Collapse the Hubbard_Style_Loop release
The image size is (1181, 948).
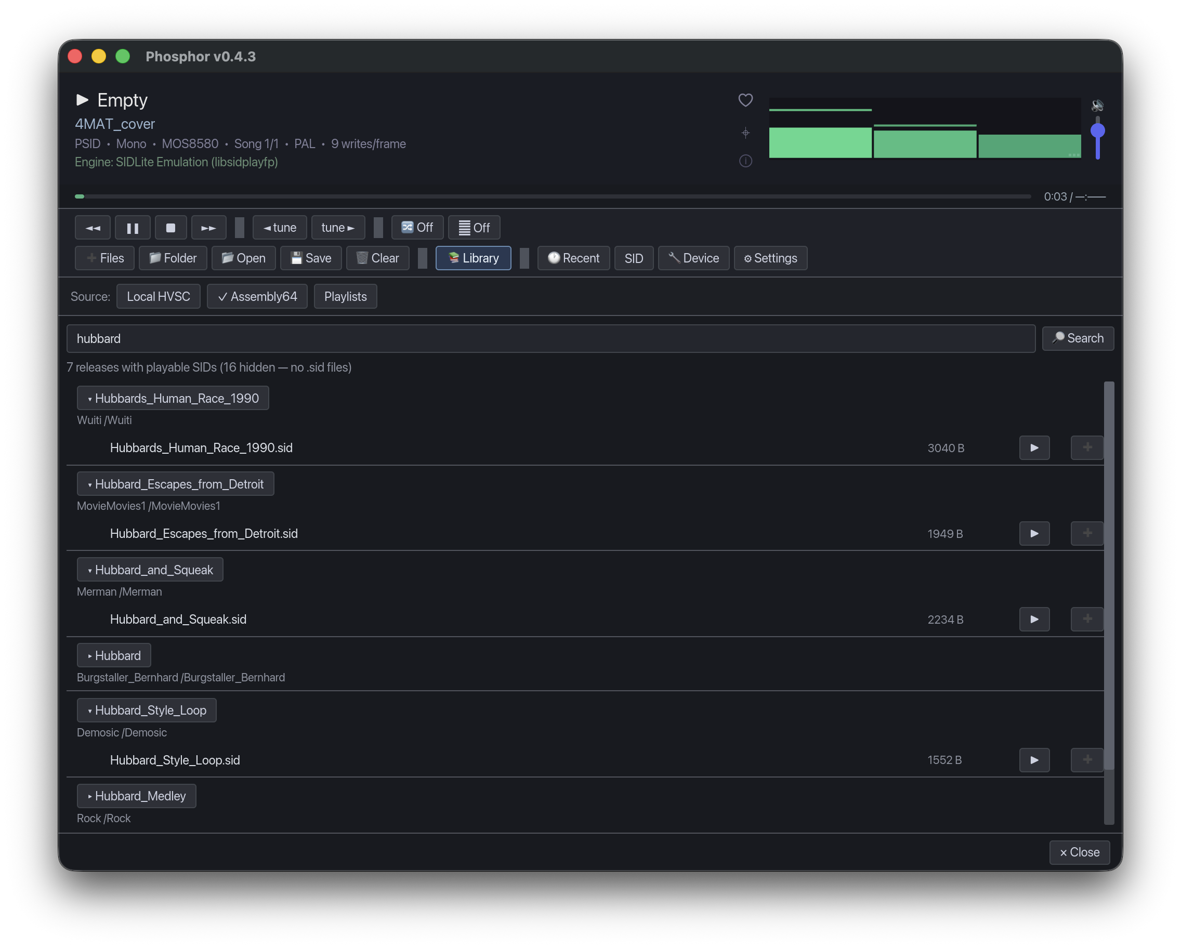[146, 710]
